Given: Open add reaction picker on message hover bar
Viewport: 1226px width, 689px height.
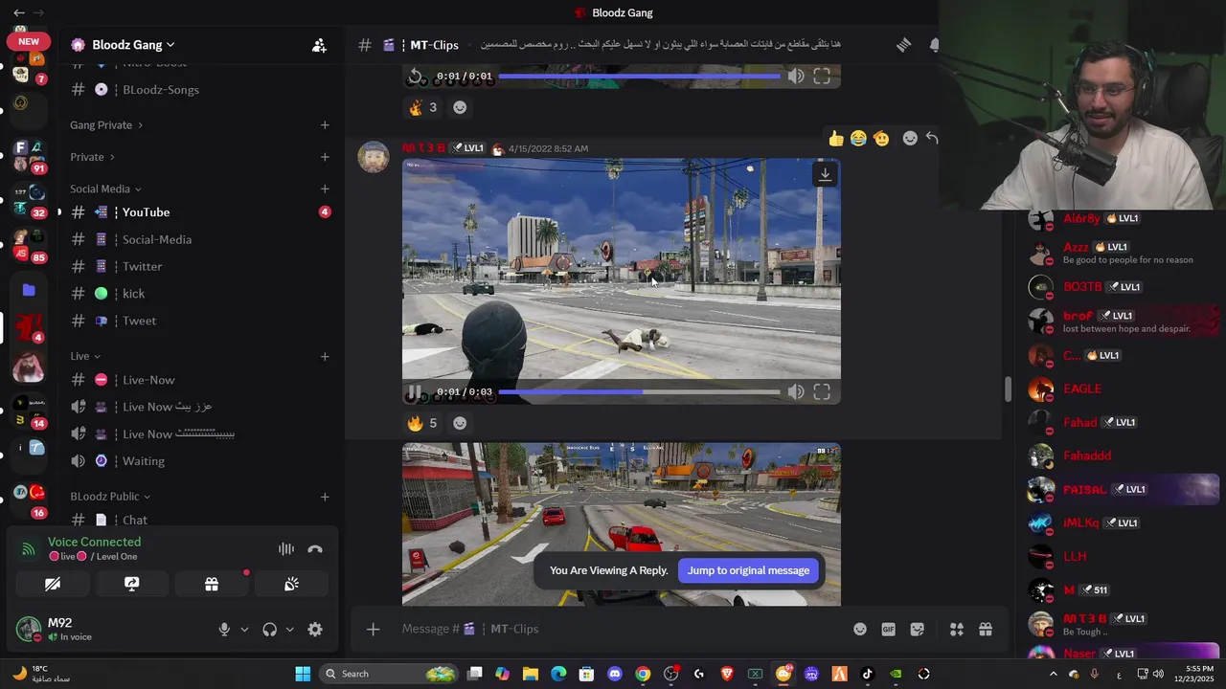Looking at the screenshot, I should (x=910, y=139).
